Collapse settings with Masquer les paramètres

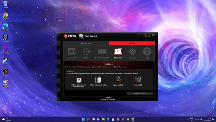[x=108, y=99]
